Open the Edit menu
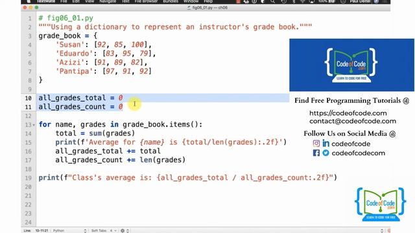This screenshot has width=415, height=233. click(76, 1)
